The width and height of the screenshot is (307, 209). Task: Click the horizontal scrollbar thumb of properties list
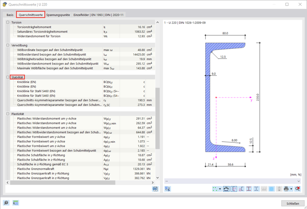coord(63,183)
